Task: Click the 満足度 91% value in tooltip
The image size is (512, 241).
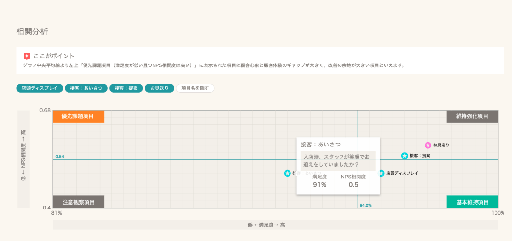Action: (319, 184)
